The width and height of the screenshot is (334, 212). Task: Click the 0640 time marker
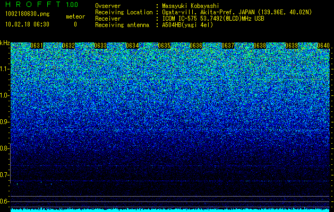pyautogui.click(x=323, y=46)
